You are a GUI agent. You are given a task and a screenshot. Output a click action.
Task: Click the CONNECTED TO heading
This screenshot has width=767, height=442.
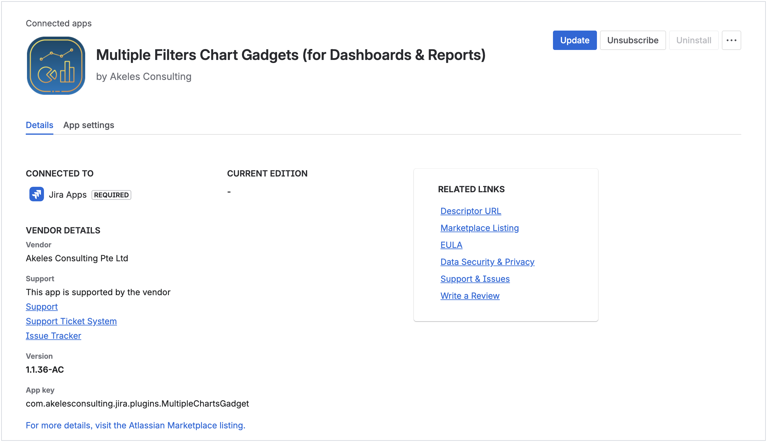pyautogui.click(x=60, y=174)
